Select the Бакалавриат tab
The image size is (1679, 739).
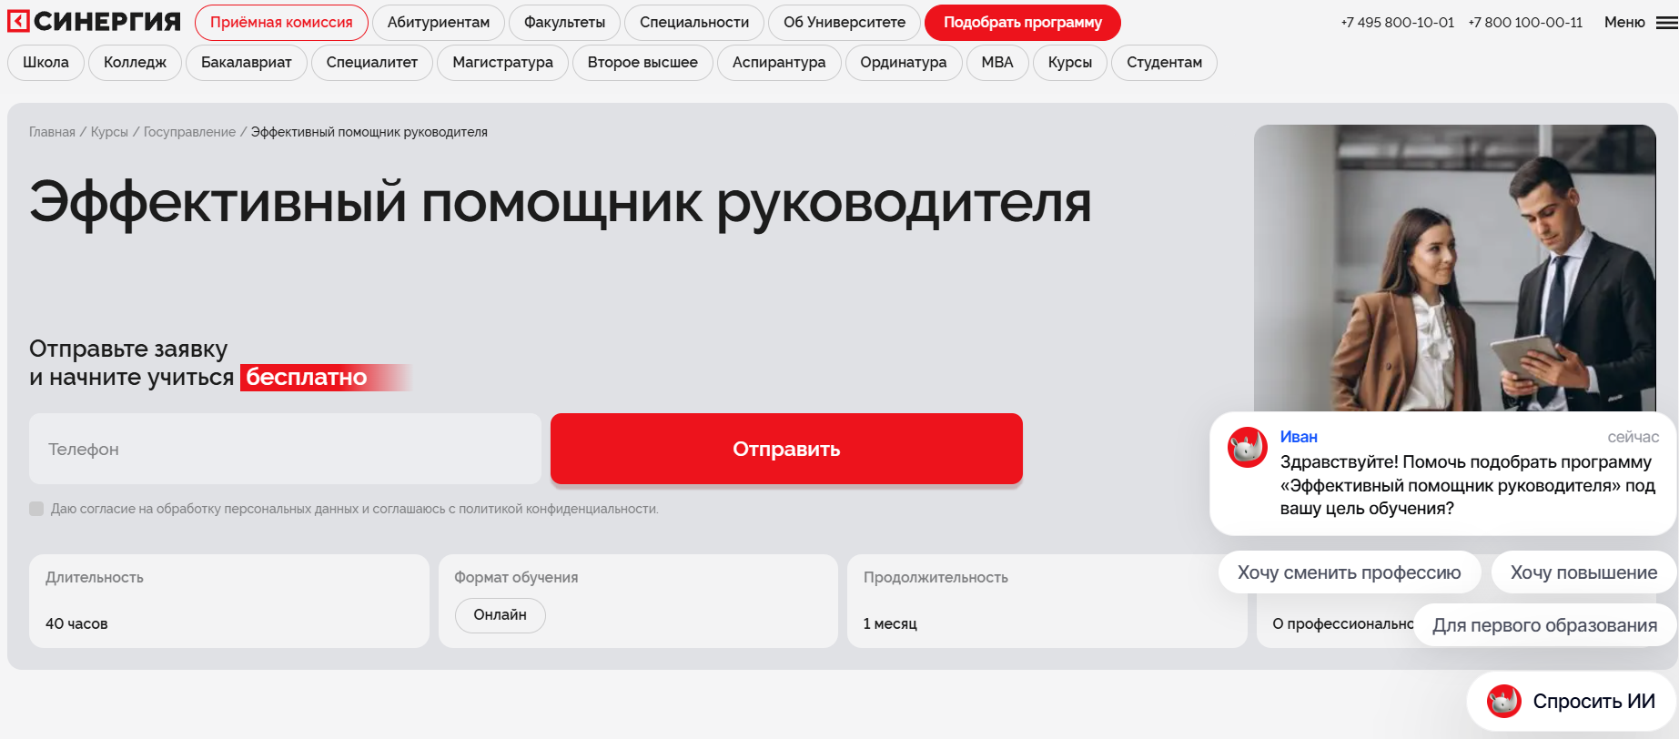click(x=246, y=63)
